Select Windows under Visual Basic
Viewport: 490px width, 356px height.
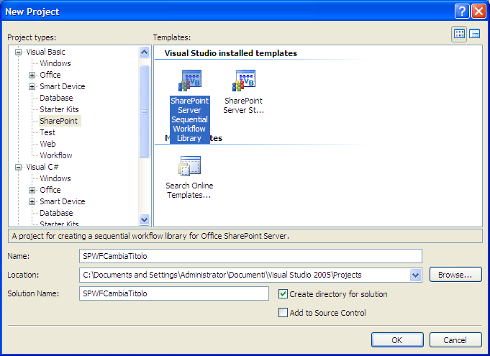coord(55,63)
